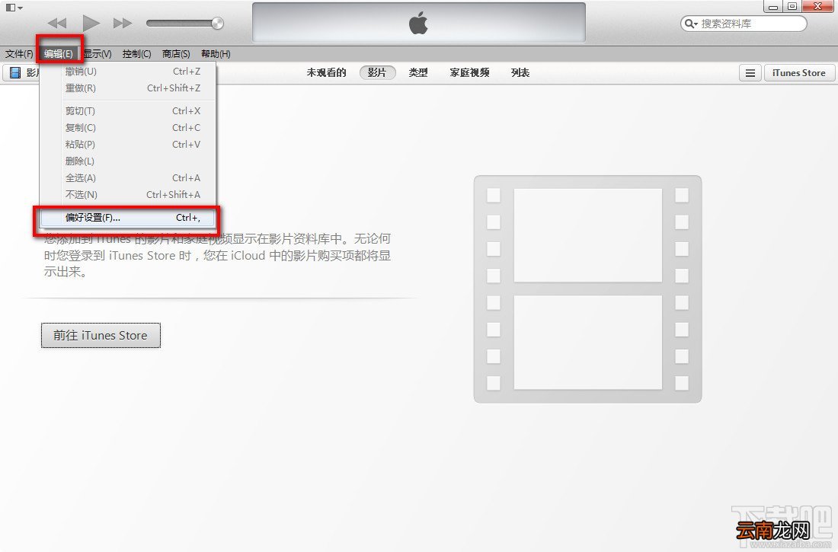
Task: Open the 控制(C) menu
Action: [x=137, y=54]
